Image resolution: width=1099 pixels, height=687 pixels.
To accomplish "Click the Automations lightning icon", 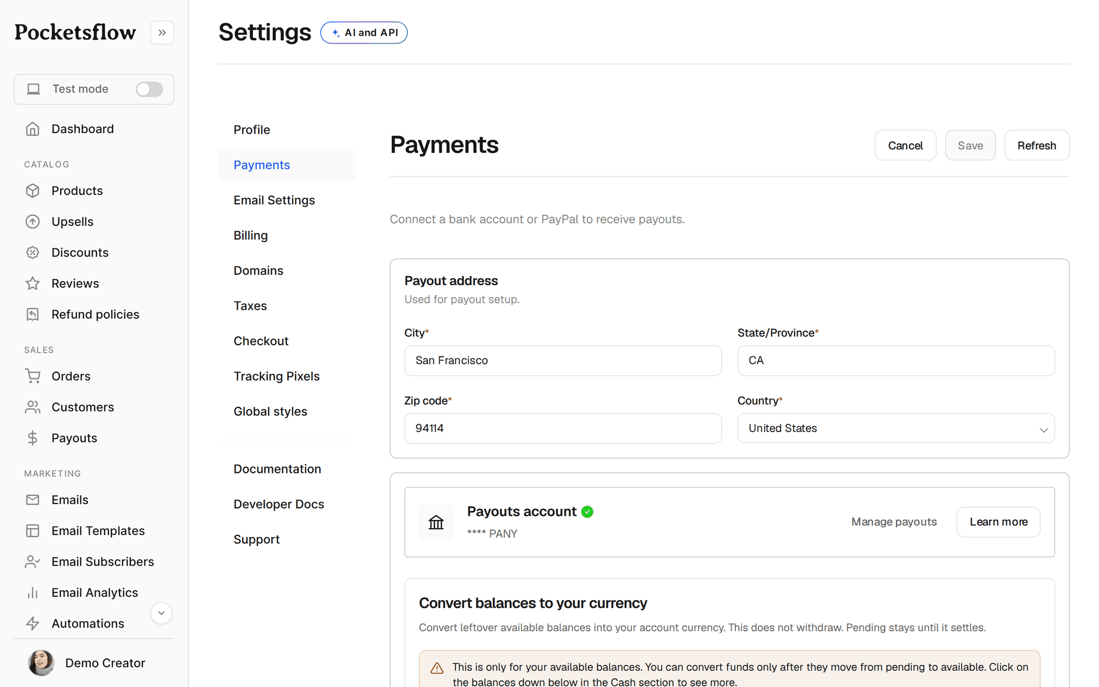I will (x=33, y=624).
